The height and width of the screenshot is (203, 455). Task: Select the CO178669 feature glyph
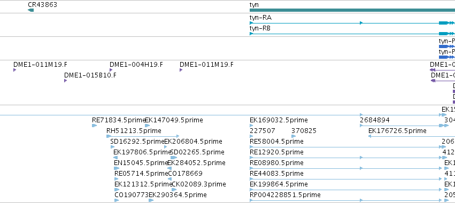click(x=170, y=179)
